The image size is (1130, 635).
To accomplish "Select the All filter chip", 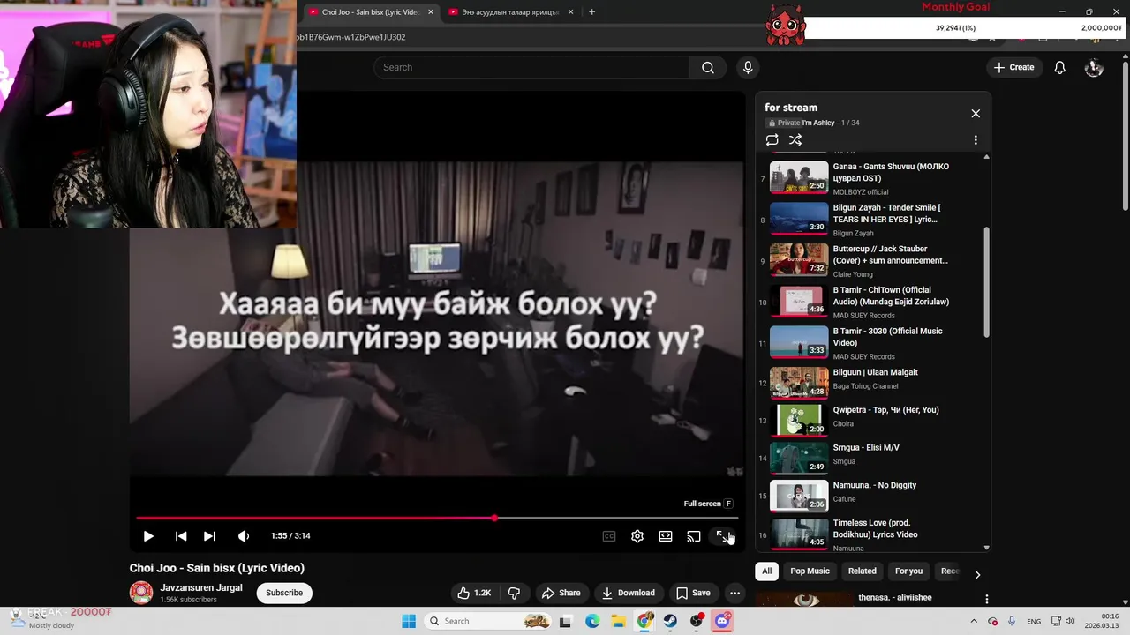I will click(766, 571).
